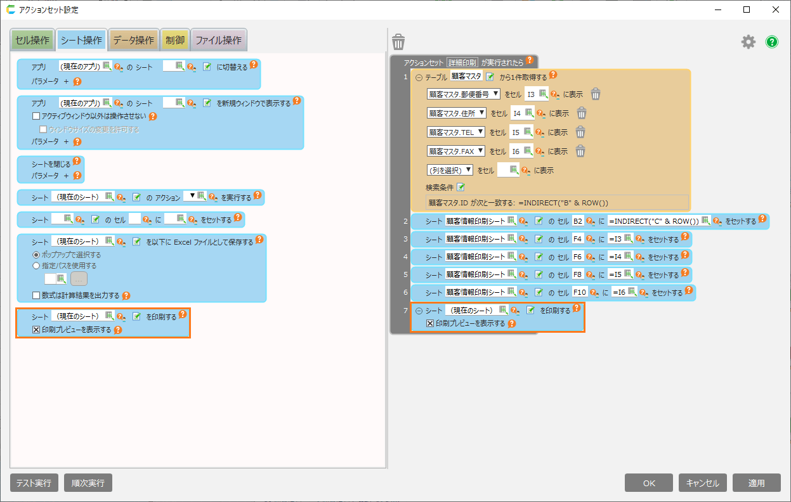Collapse step 1 table action block
Screen dimensions: 791x502
click(419, 77)
